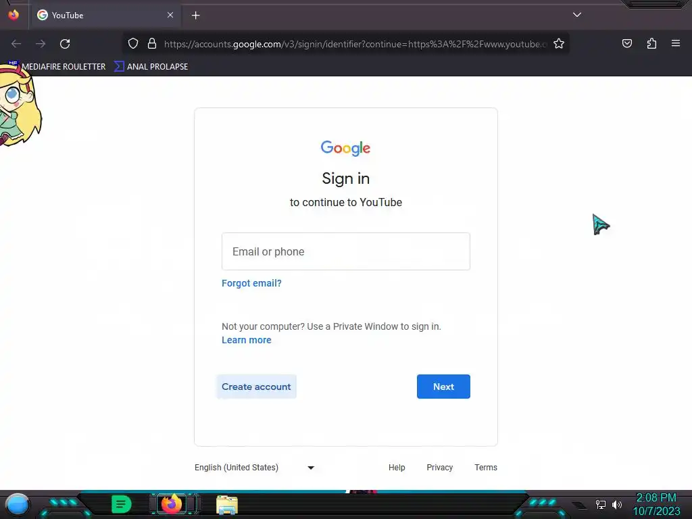This screenshot has height=519, width=692.
Task: Switch to Firefox in taskbar
Action: pyautogui.click(x=172, y=504)
